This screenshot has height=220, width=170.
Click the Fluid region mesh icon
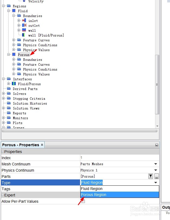[x=14, y=11]
